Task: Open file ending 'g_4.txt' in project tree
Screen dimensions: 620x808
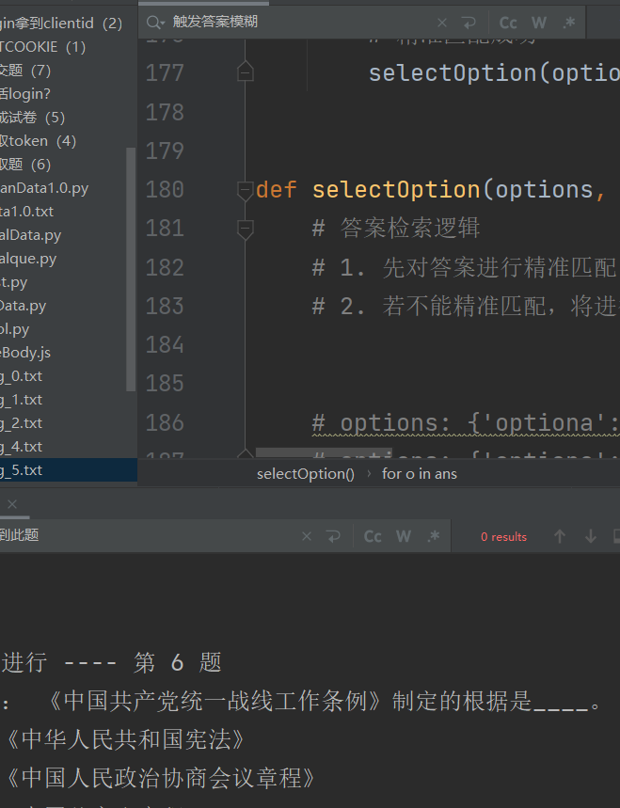Action: click(21, 447)
